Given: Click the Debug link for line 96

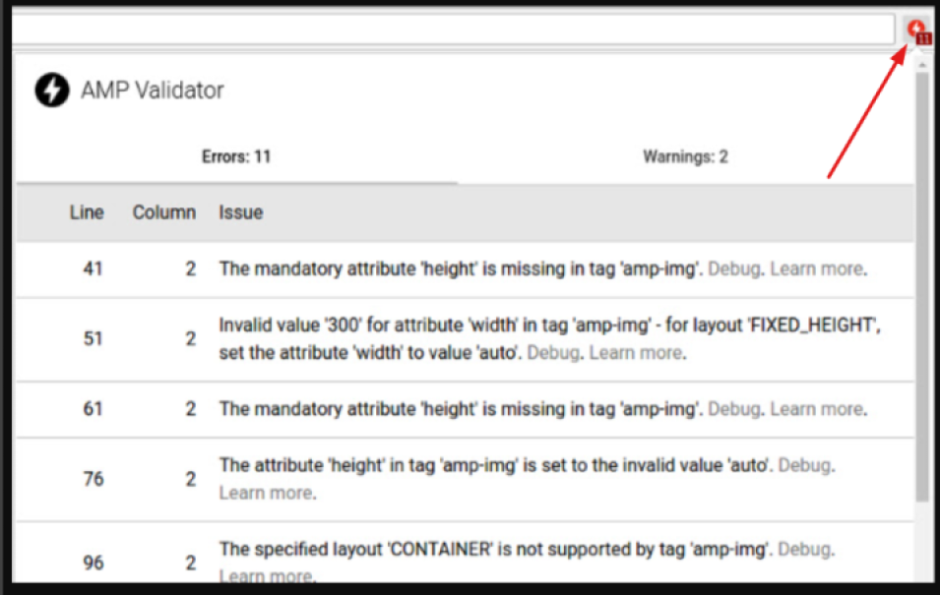Looking at the screenshot, I should (804, 549).
